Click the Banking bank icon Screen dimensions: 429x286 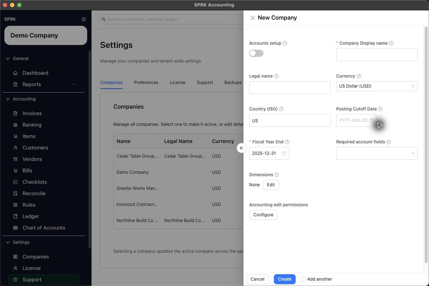pyautogui.click(x=15, y=125)
